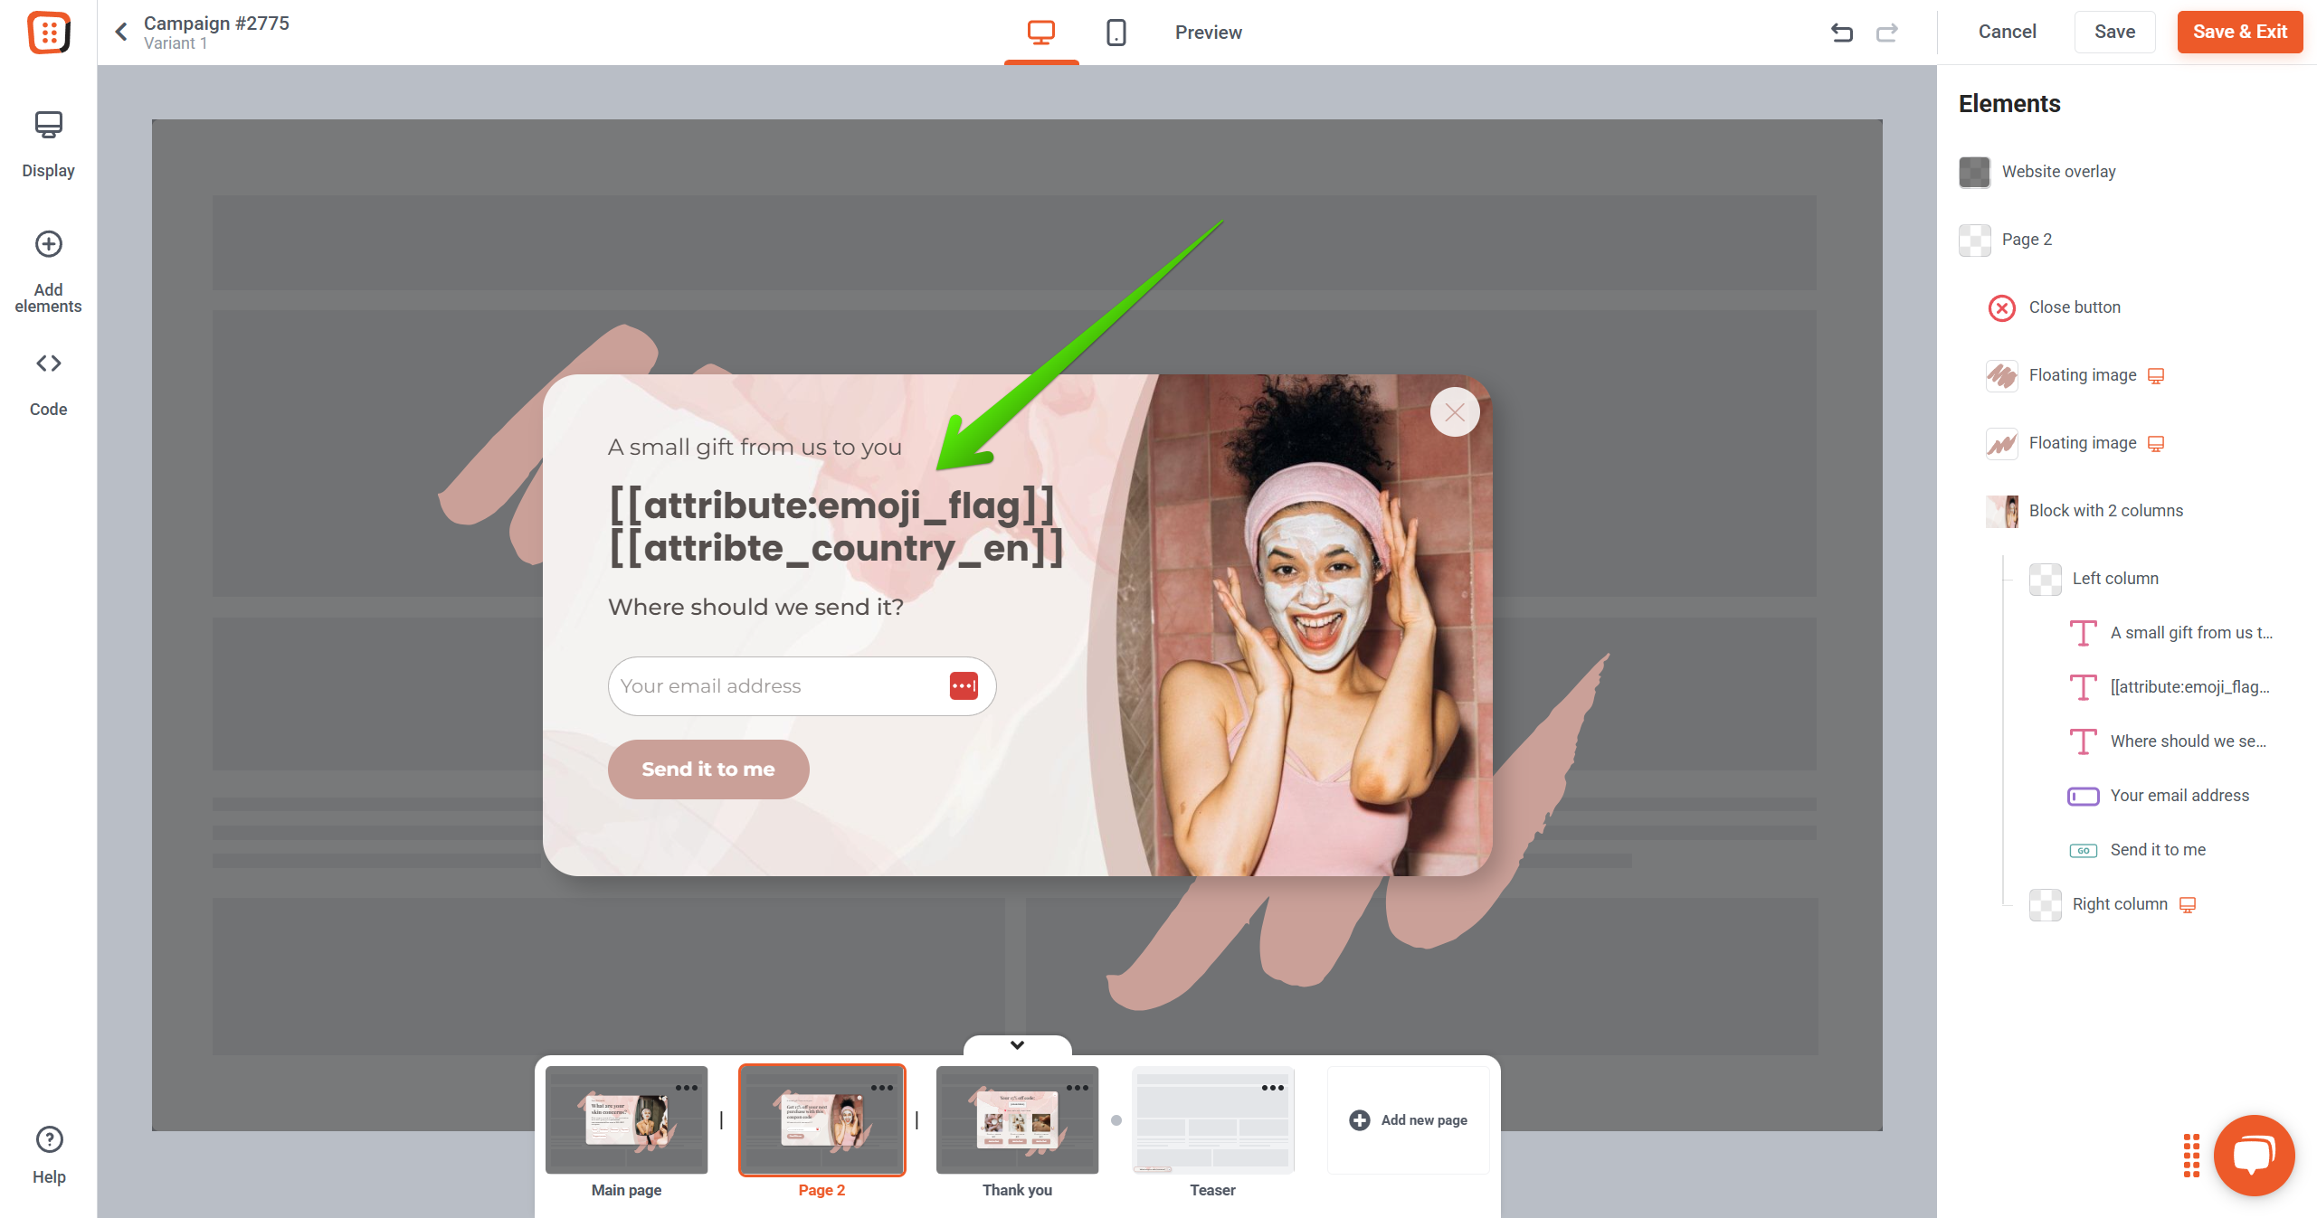The height and width of the screenshot is (1218, 2317).
Task: Select Close button element in tree
Action: point(2054,307)
